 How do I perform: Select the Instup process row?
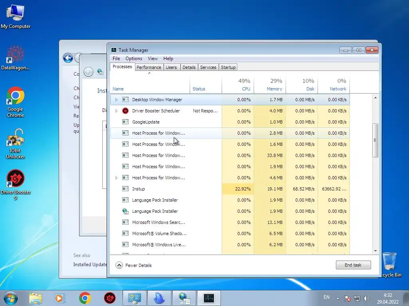point(230,189)
